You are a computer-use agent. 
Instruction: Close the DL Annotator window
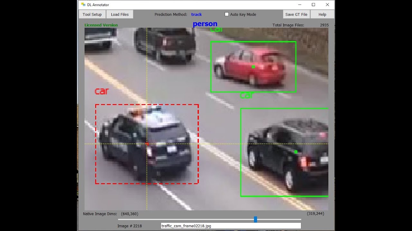pos(327,4)
